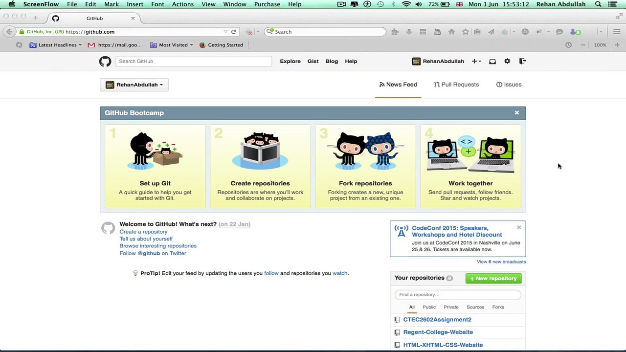Expand Latest Headlines bookmark folder
Image resolution: width=626 pixels, height=352 pixels.
[x=55, y=45]
